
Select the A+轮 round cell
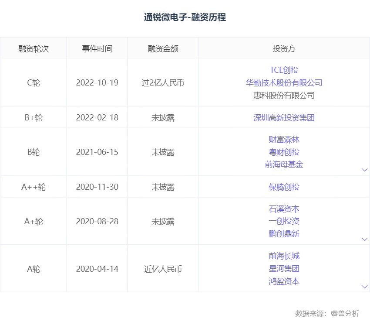pyautogui.click(x=34, y=222)
